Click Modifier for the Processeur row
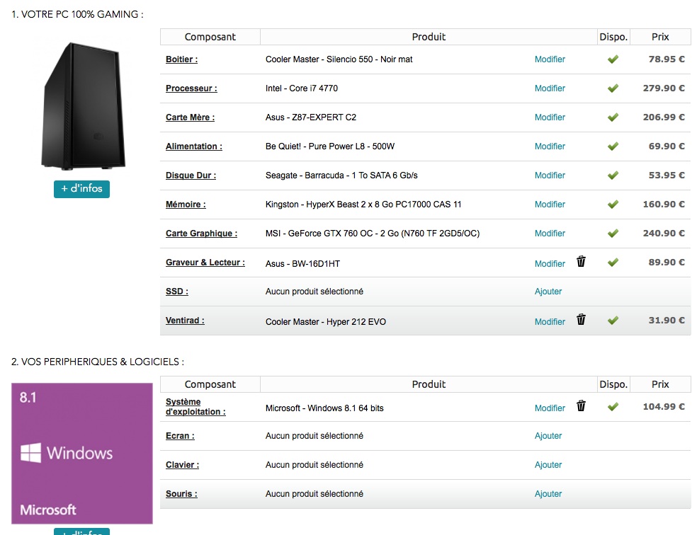Viewport: 697px width, 535px height. pyautogui.click(x=550, y=88)
